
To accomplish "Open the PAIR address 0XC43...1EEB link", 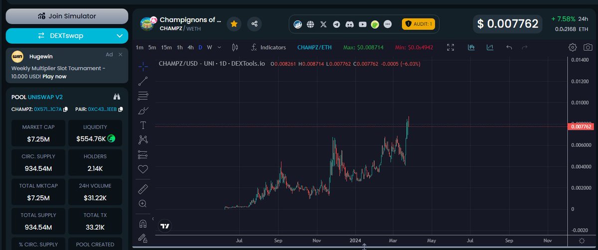I will [x=103, y=109].
